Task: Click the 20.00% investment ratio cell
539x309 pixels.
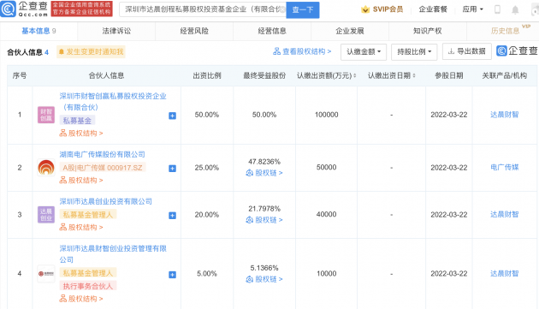Action: 206,215
